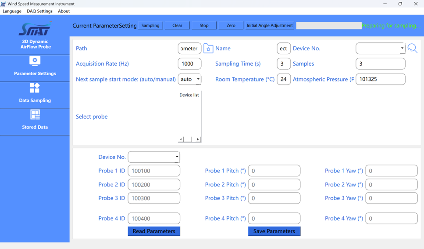
Task: Open the Data Sampling icon in sidebar
Action: coord(35,88)
